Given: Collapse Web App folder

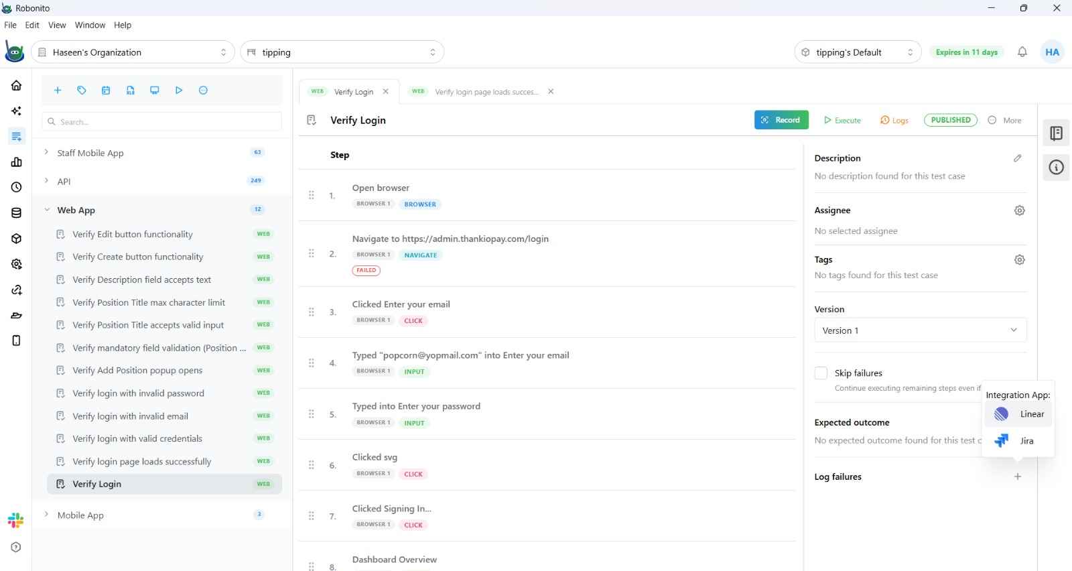Looking at the screenshot, I should tap(47, 210).
